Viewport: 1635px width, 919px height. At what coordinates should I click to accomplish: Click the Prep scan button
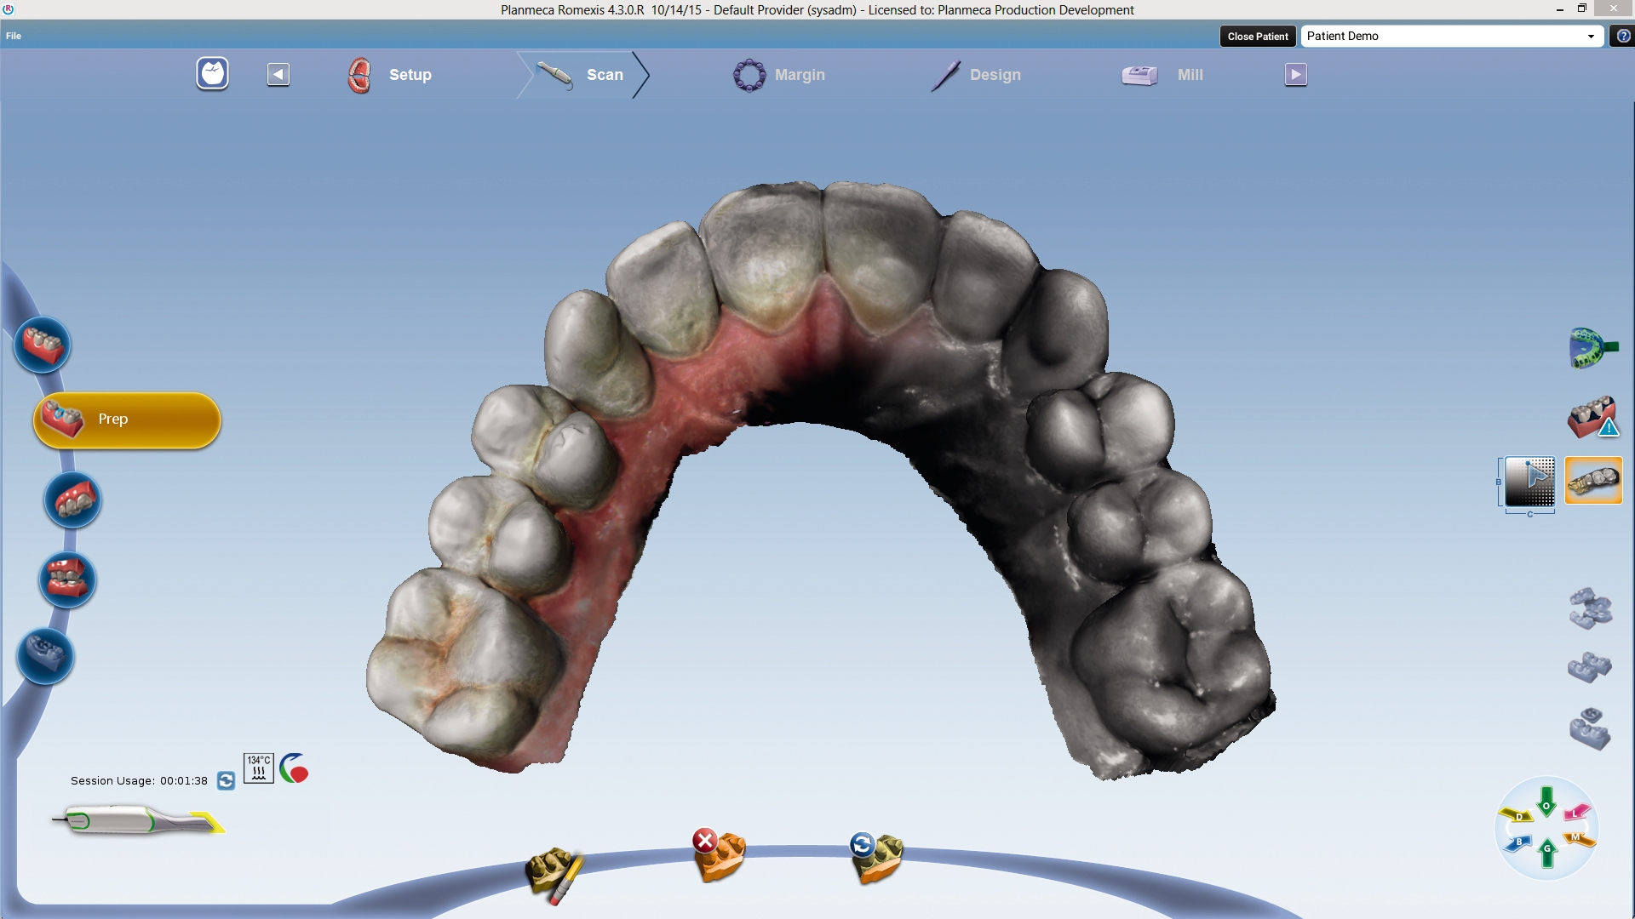pyautogui.click(x=127, y=420)
